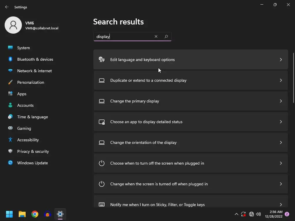Image resolution: width=295 pixels, height=221 pixels.
Task: Go to Personalization settings
Action: [31, 82]
